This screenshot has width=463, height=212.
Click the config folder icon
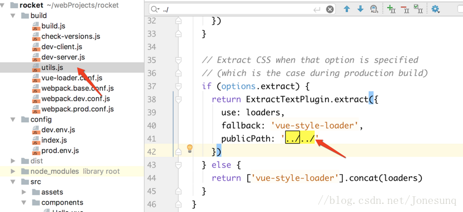click(x=25, y=119)
